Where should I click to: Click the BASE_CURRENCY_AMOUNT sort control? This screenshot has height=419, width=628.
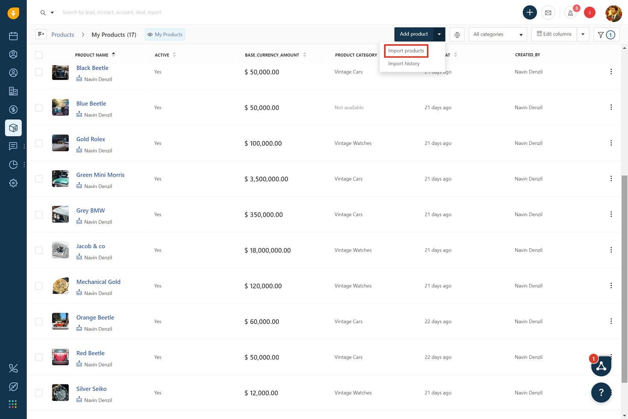click(305, 55)
